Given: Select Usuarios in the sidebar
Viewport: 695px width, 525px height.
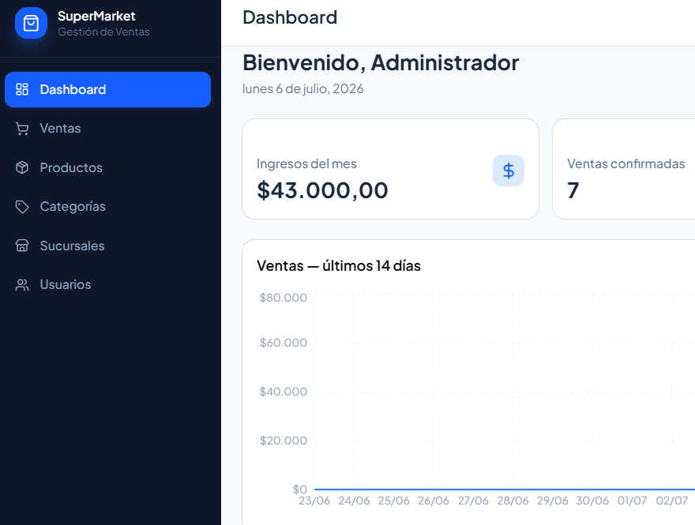Looking at the screenshot, I should 107,284.
